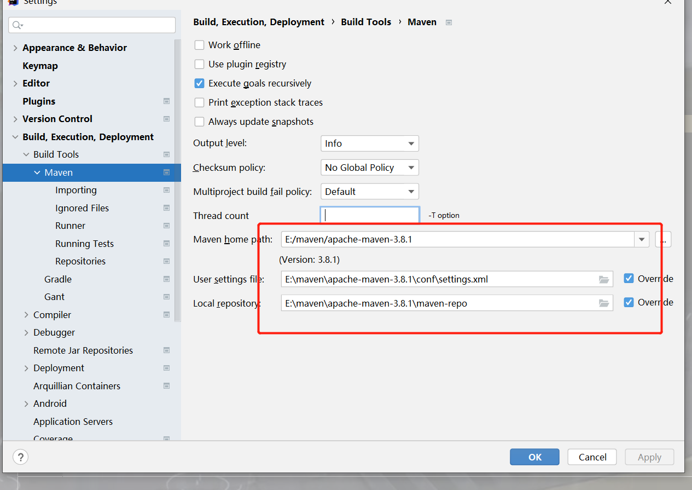Image resolution: width=692 pixels, height=490 pixels.
Task: Open the Maven home path dropdown arrow
Action: click(x=641, y=239)
